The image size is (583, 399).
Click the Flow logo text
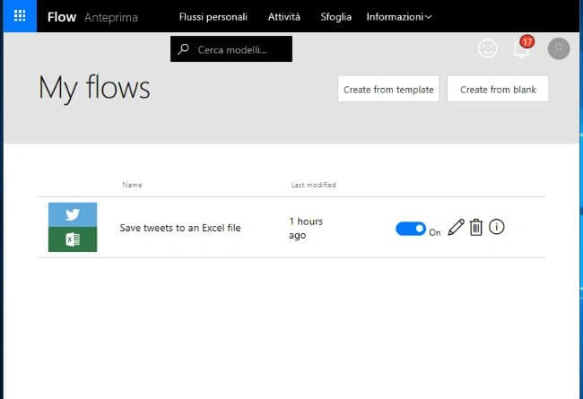pyautogui.click(x=62, y=17)
